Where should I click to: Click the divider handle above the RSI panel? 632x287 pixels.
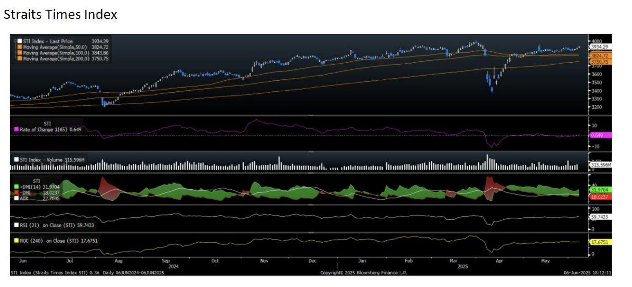tap(311, 205)
